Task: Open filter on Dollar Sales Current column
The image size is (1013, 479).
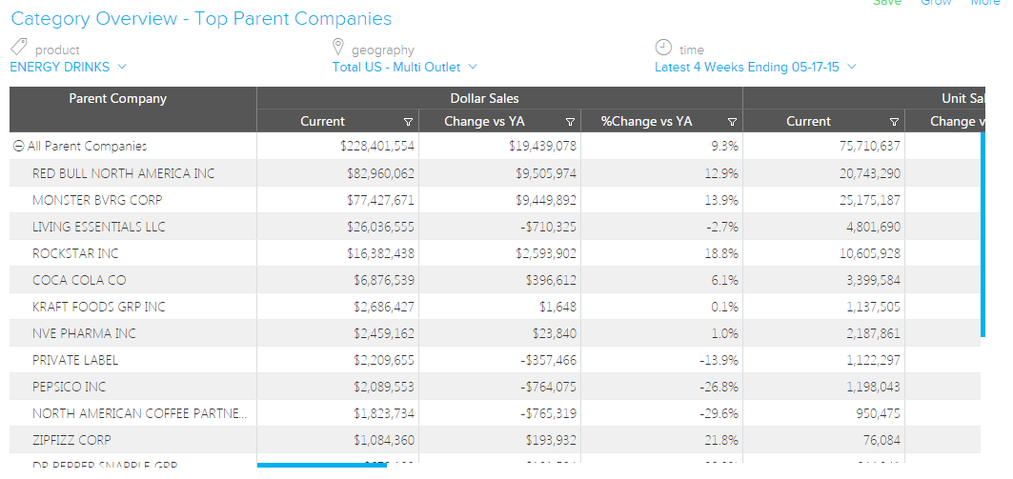Action: click(x=408, y=121)
